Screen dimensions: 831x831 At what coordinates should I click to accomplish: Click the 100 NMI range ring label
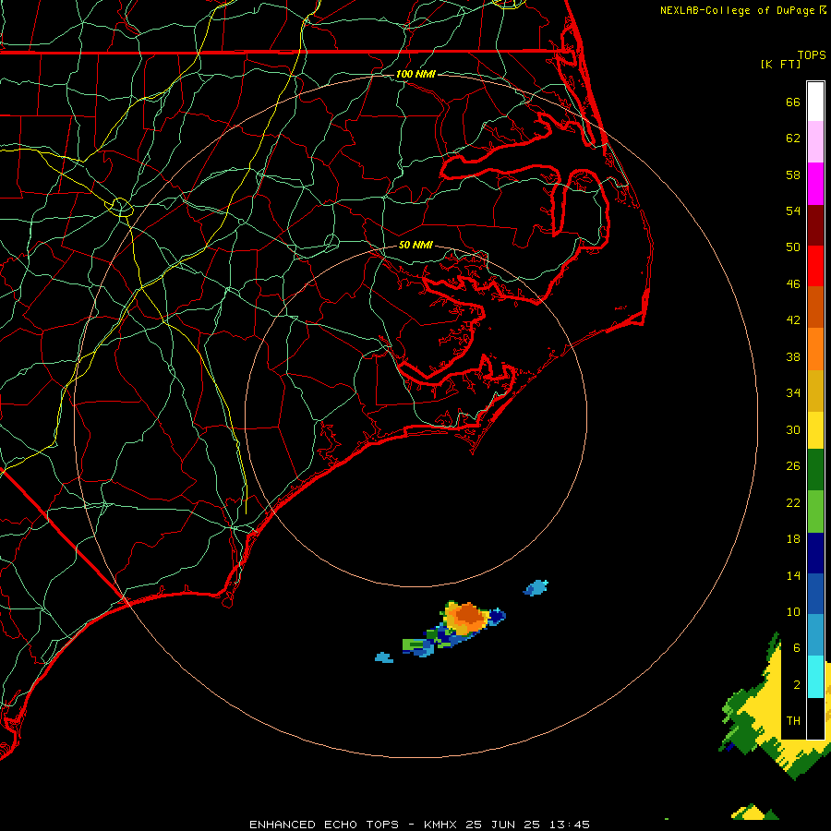(415, 74)
